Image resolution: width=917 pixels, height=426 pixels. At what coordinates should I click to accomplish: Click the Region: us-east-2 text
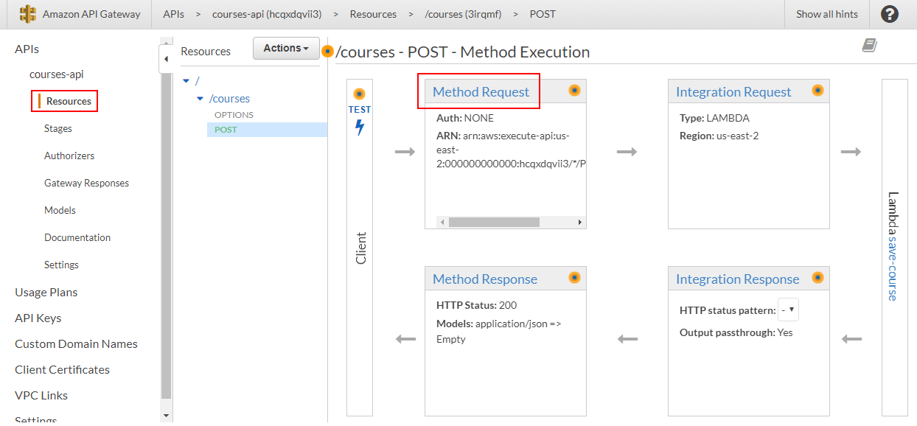[x=719, y=136]
